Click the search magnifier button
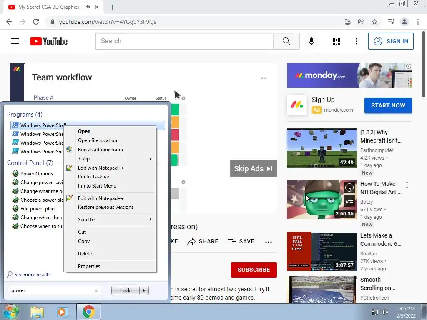Viewport: 427px width, 320px height. [x=286, y=41]
